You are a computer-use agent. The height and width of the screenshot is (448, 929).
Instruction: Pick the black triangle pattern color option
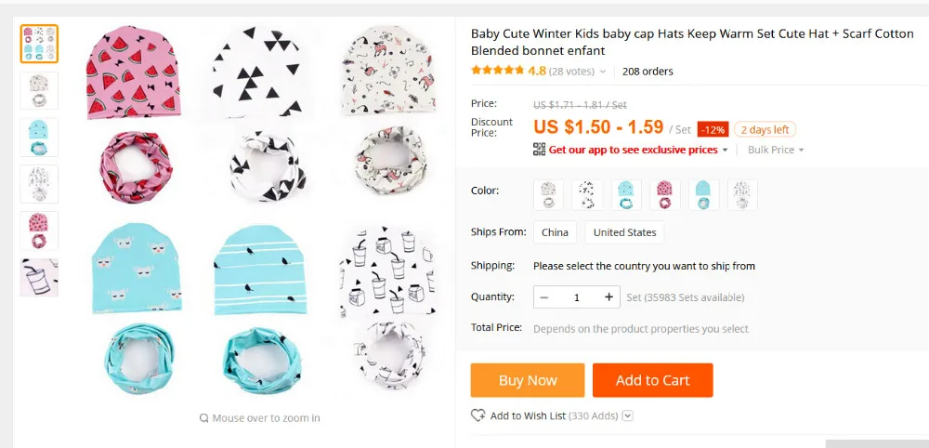(587, 195)
